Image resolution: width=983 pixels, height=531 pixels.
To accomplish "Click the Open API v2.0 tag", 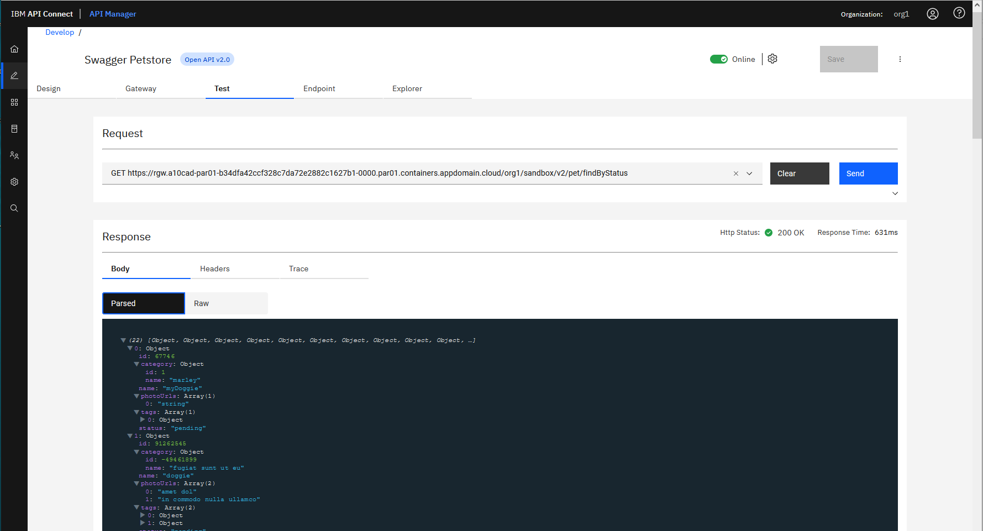I will click(x=207, y=60).
